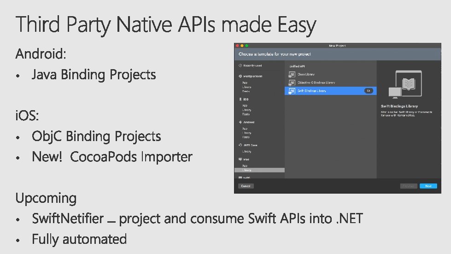Click the tvOS icon at sidebar bottom
The width and height of the screenshot is (451, 254).
click(x=240, y=178)
